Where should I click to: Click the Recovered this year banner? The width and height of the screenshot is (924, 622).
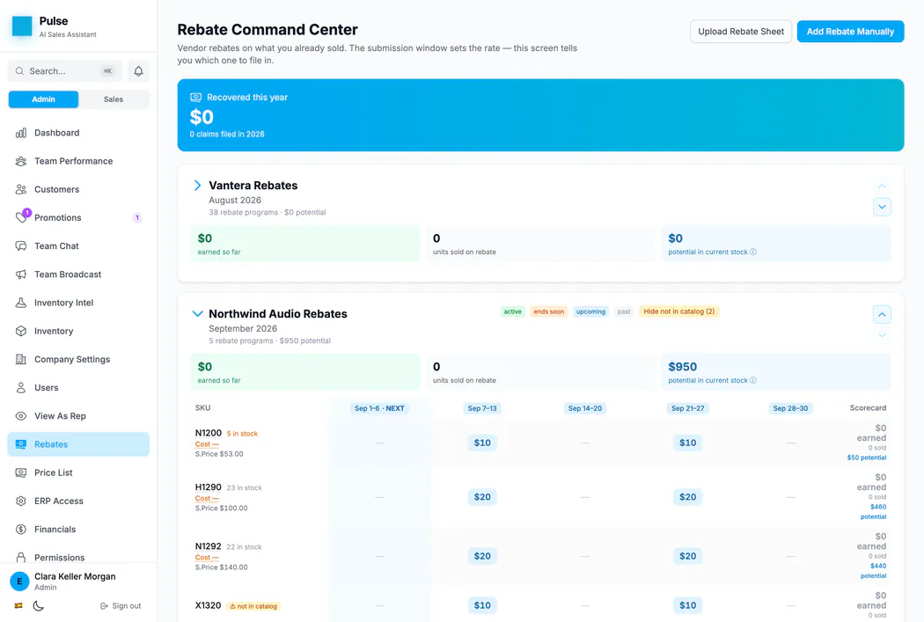pos(540,115)
